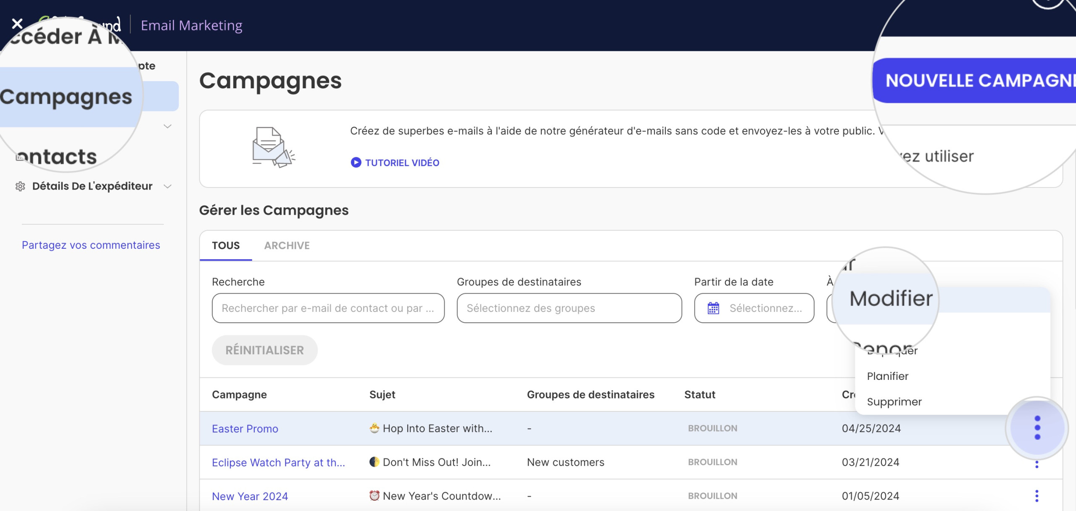Click the envelope illustration thumbnail
Viewport: 1076px width, 511px height.
[273, 148]
